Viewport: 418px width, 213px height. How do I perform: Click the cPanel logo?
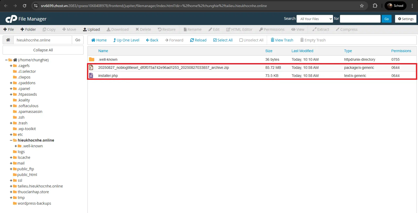[11, 19]
